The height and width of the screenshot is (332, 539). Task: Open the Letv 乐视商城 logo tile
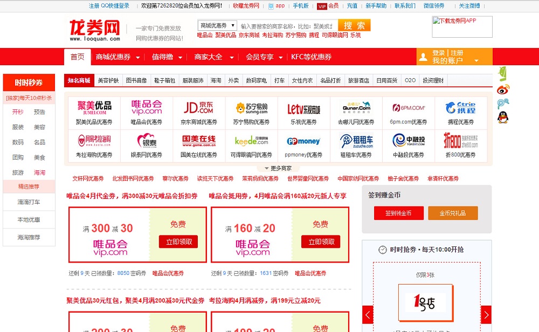pyautogui.click(x=303, y=109)
